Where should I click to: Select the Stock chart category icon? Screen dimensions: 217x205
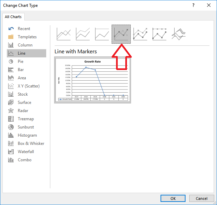pyautogui.click(x=11, y=94)
